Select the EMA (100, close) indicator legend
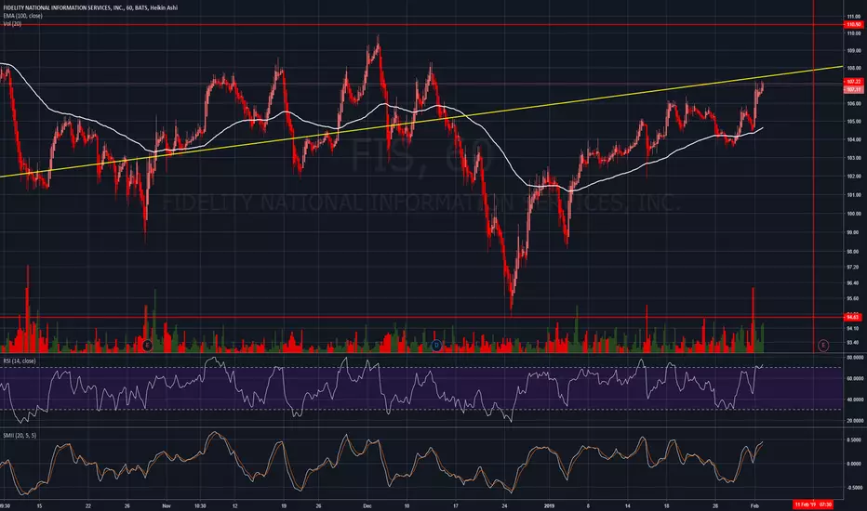867x511 pixels. tap(22, 16)
